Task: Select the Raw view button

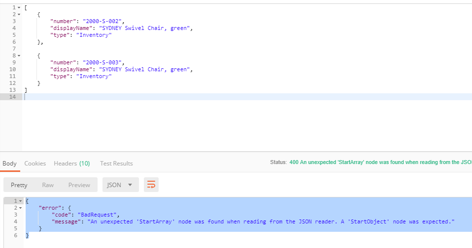Action: pyautogui.click(x=48, y=185)
